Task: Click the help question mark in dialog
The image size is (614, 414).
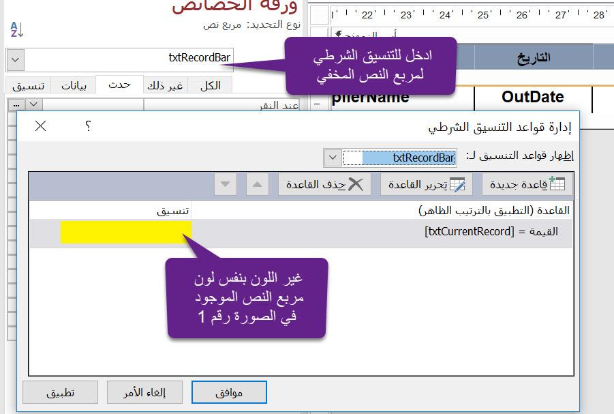Action: click(88, 126)
